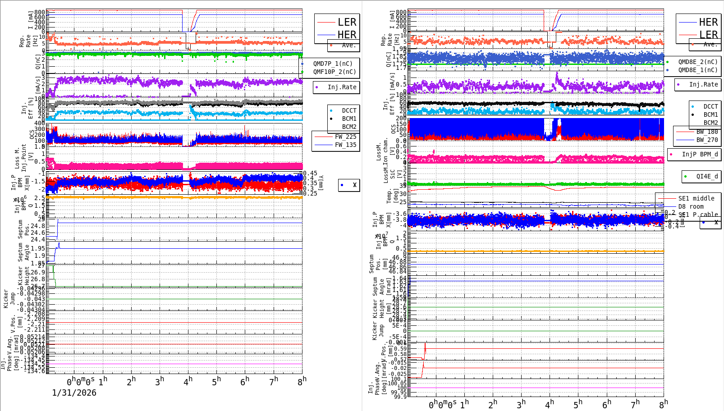Open the HER legend entry on the right panel
This screenshot has width=724, height=411.
coord(708,23)
